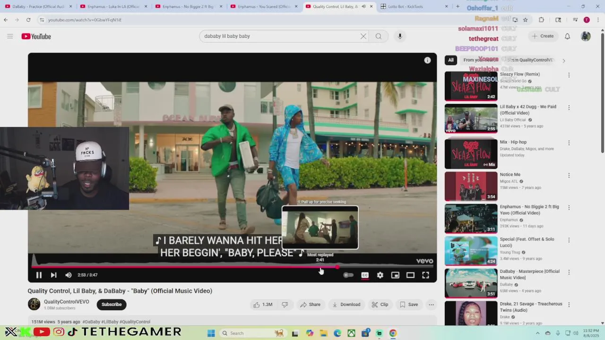Viewport: 605px width, 340px height.
Task: Open QualityControlVEVO channel name link
Action: tap(67, 302)
